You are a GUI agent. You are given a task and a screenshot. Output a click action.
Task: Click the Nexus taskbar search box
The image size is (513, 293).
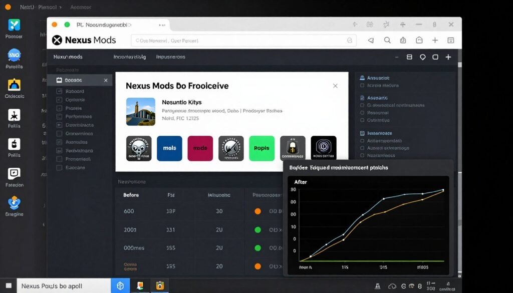pos(64,286)
